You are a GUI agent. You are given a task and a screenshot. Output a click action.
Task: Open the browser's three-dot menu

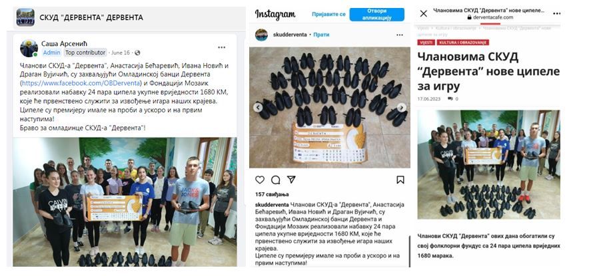(557, 13)
